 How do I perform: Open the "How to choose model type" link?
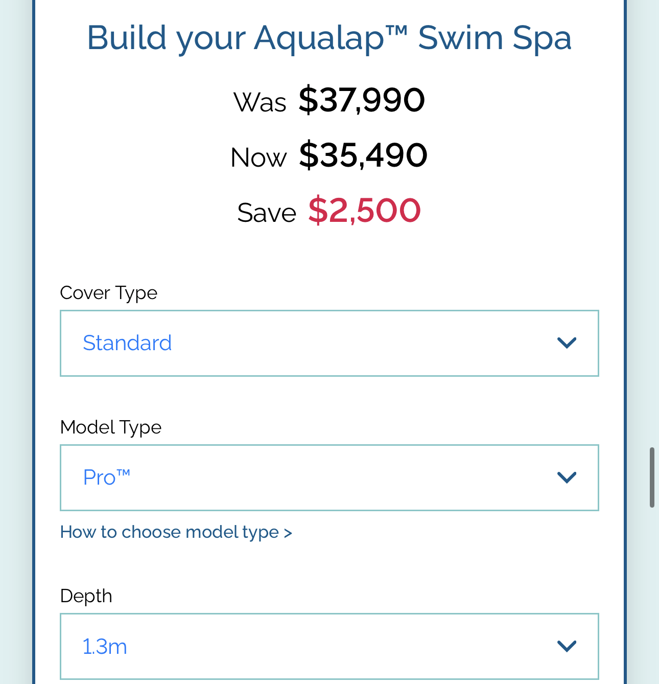pyautogui.click(x=176, y=532)
